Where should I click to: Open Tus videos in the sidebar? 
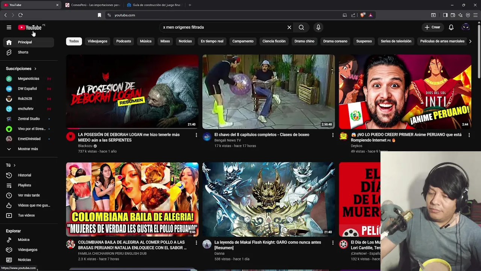pyautogui.click(x=29, y=215)
